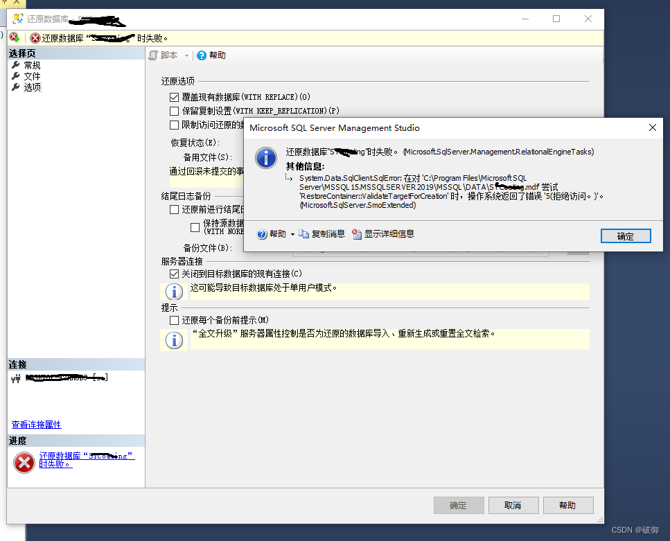This screenshot has width=670, height=541.
Task: Toggle 关闭到目标数据库的现有连接 checkbox
Action: coord(175,274)
